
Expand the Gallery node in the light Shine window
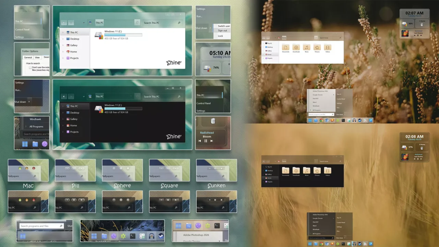tap(63, 45)
